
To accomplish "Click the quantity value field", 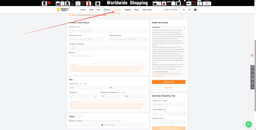I will click(83, 96).
